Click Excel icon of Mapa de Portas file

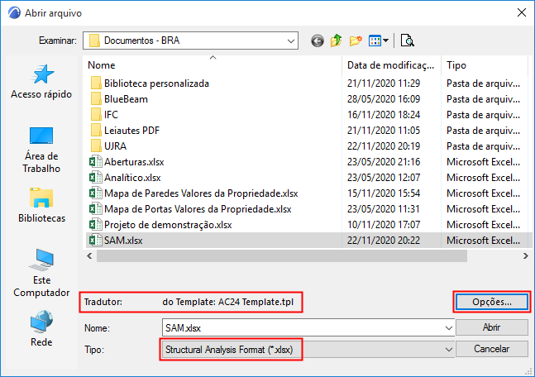coord(96,209)
